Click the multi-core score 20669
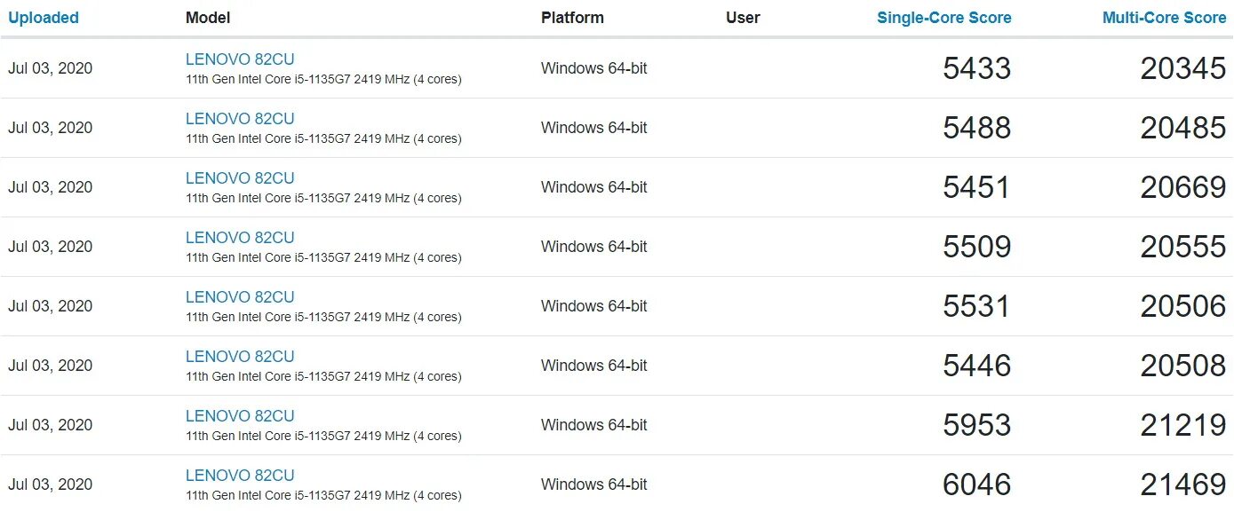 [x=1183, y=187]
